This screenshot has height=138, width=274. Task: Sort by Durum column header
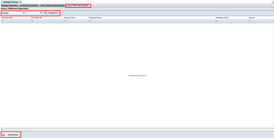pyautogui.click(x=252, y=17)
